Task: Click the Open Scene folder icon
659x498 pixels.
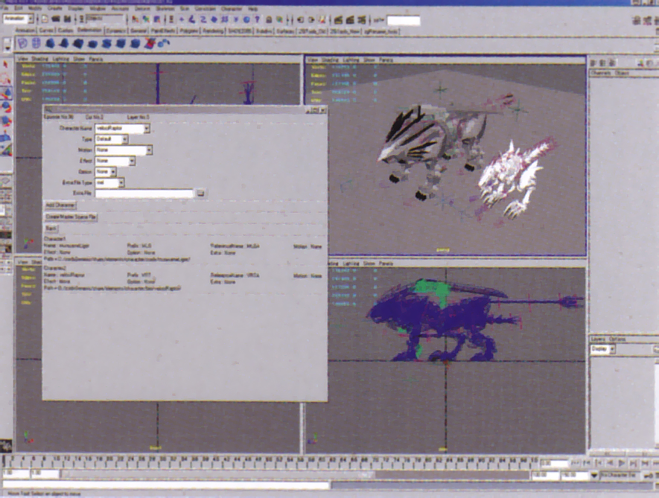Action: point(56,19)
